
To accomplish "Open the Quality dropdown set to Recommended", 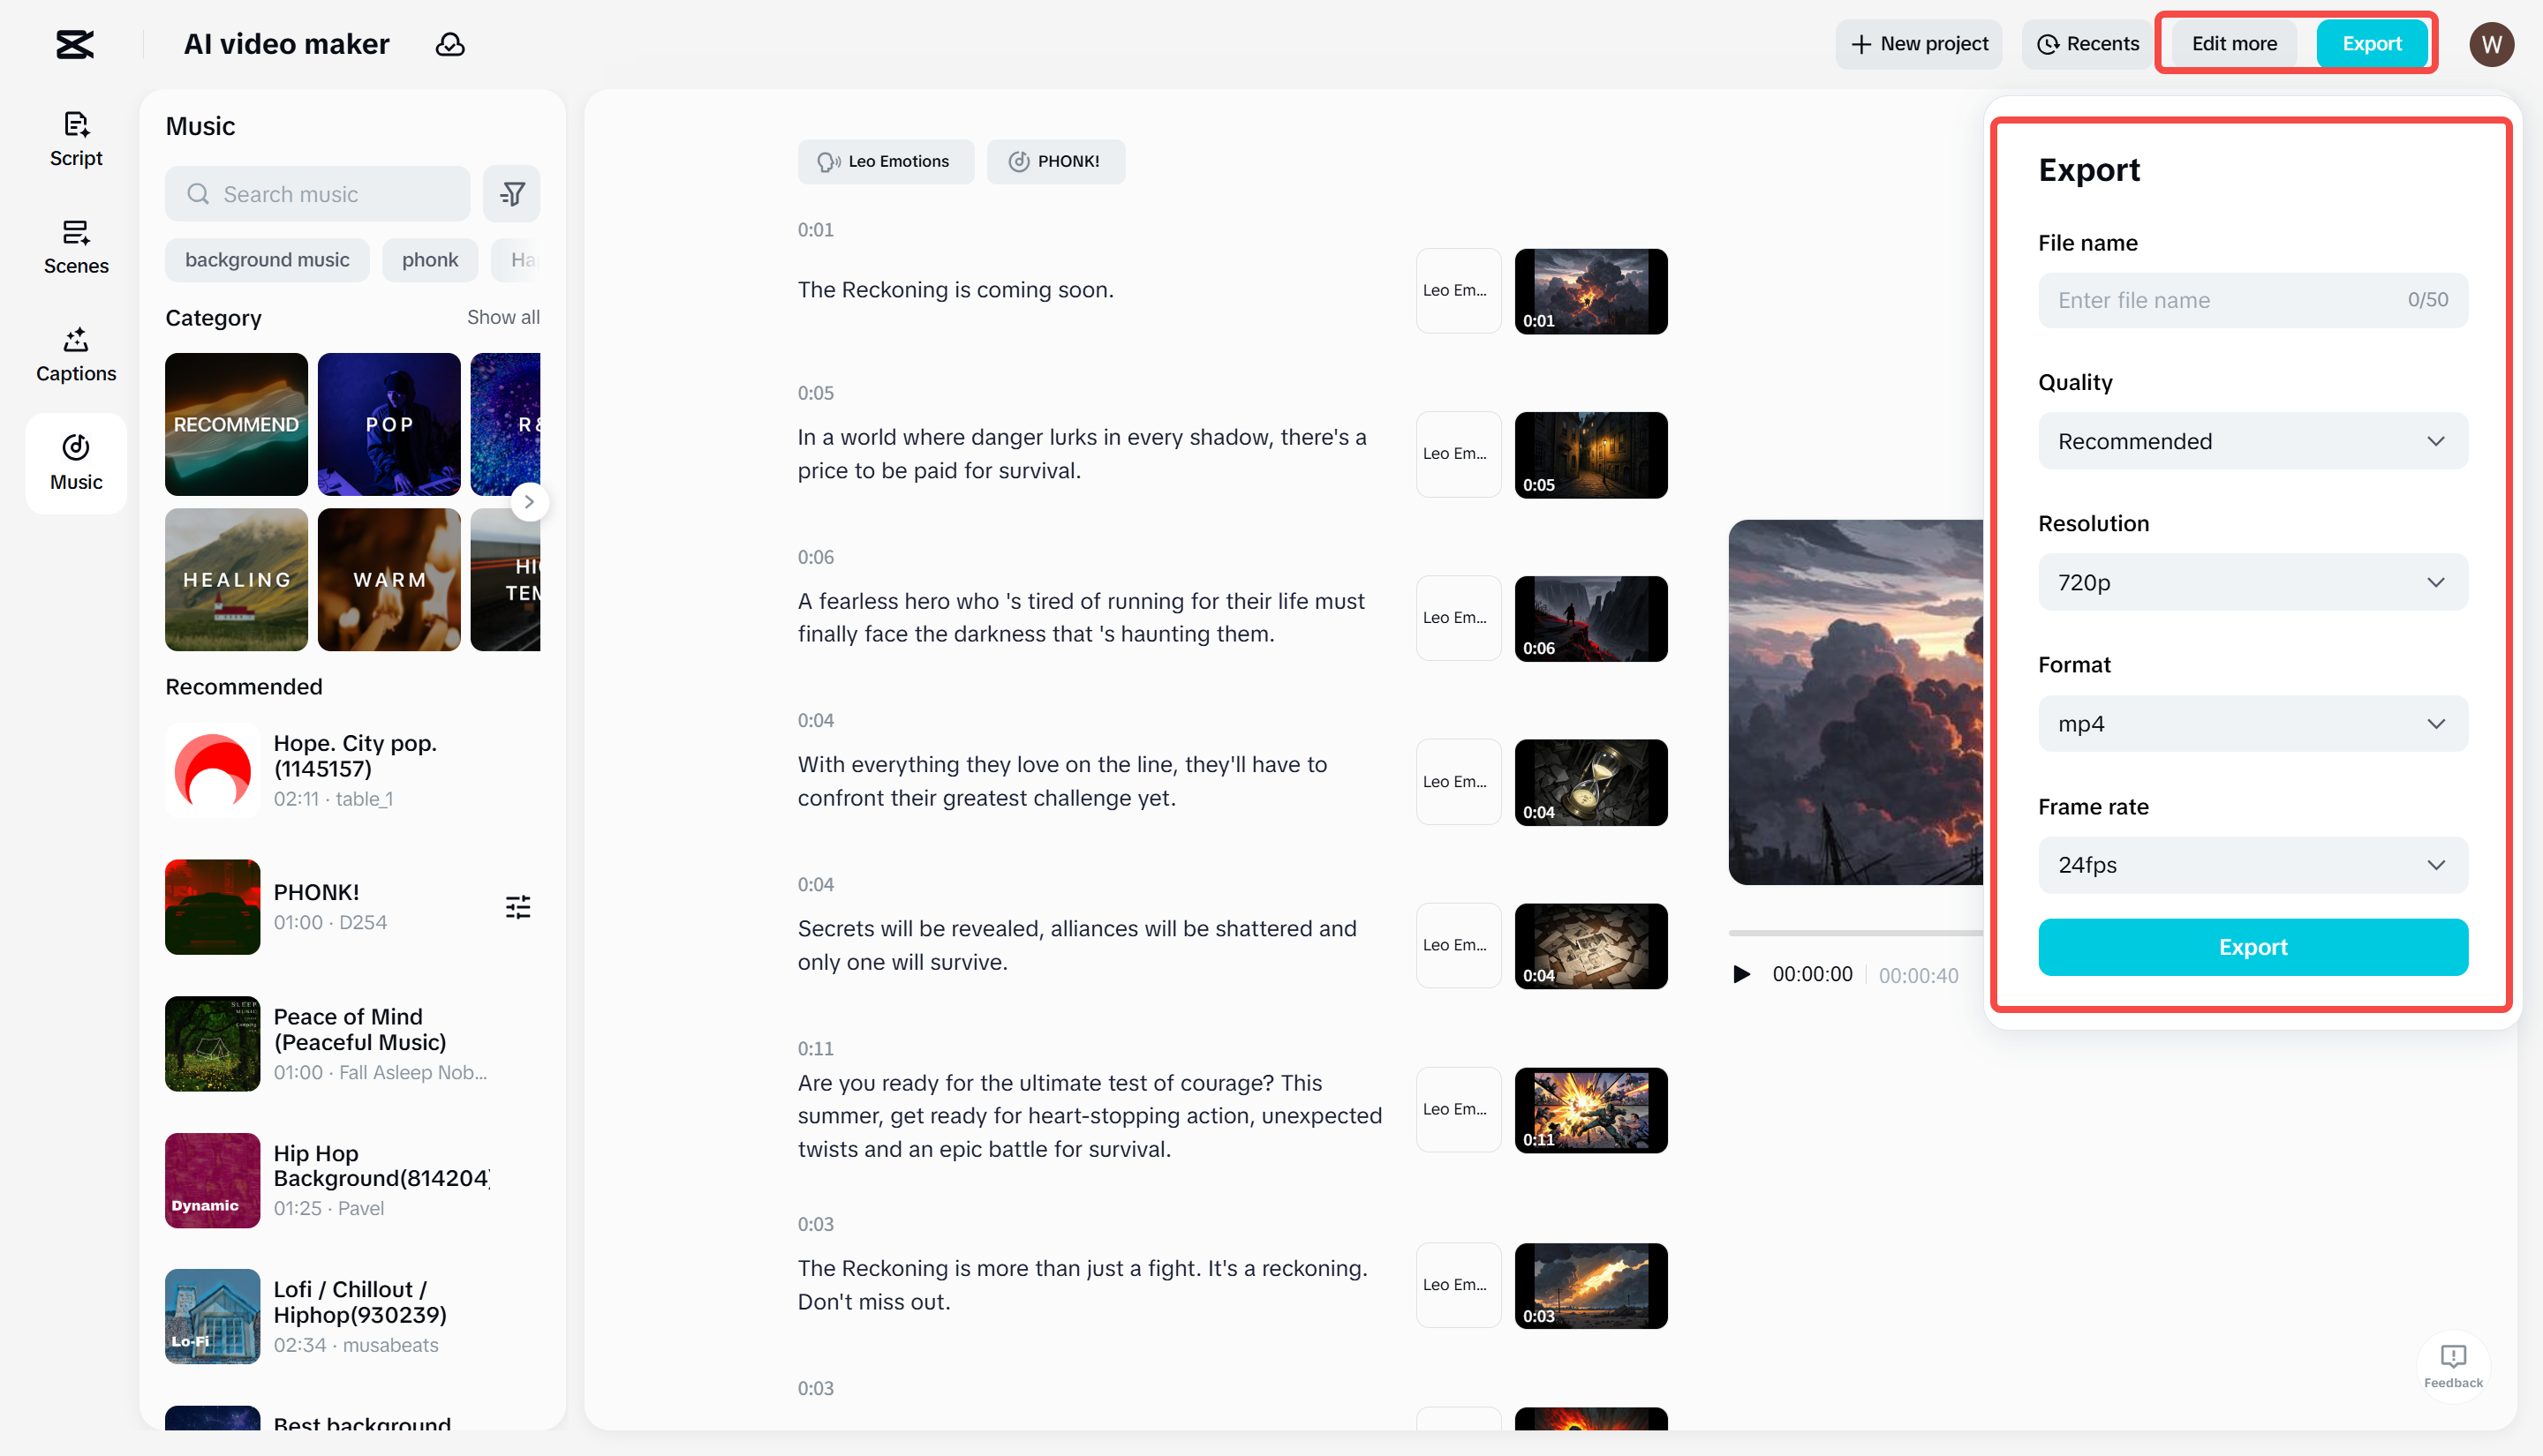I will (x=2251, y=441).
